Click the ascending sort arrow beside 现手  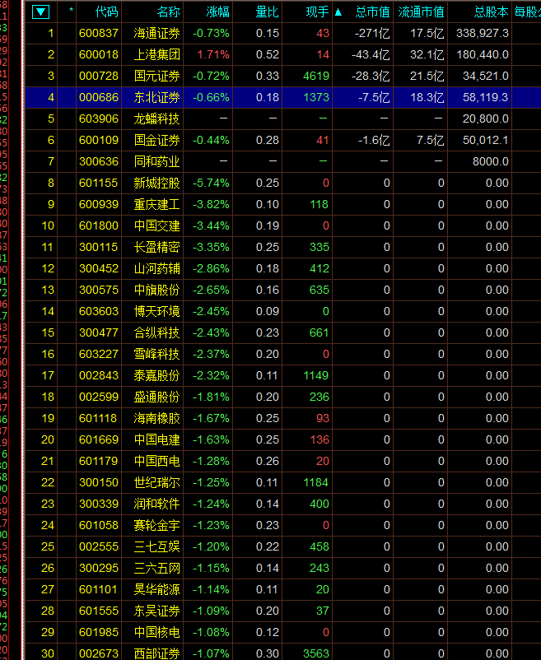(x=338, y=12)
